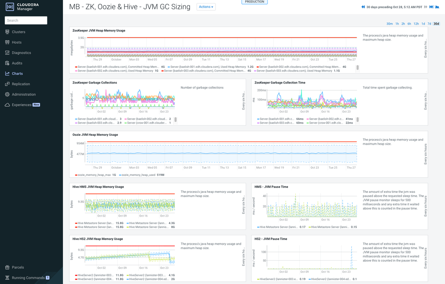445x284 pixels.
Task: Click the Clusters sidebar icon
Action: pyautogui.click(x=8, y=32)
